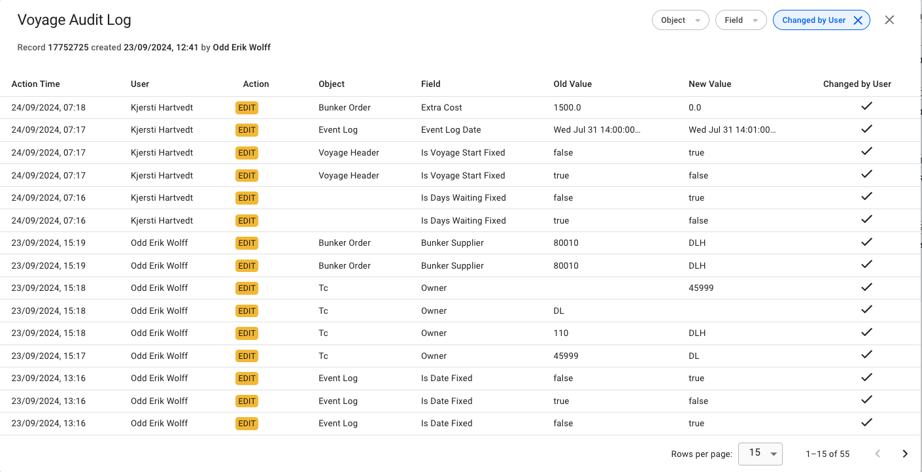
Task: Click EDIT badge for Extra Cost row
Action: click(x=247, y=108)
